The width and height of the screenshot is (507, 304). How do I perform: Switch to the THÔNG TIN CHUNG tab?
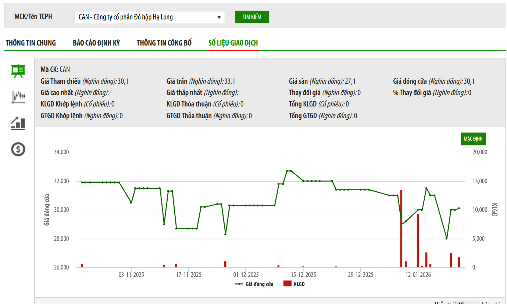coord(31,43)
